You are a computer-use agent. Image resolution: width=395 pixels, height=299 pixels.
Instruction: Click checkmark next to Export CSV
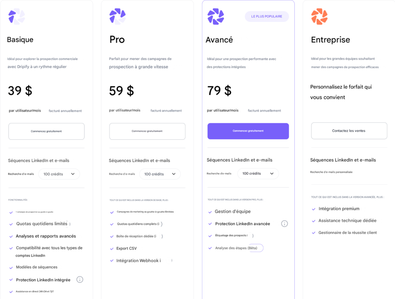click(112, 249)
